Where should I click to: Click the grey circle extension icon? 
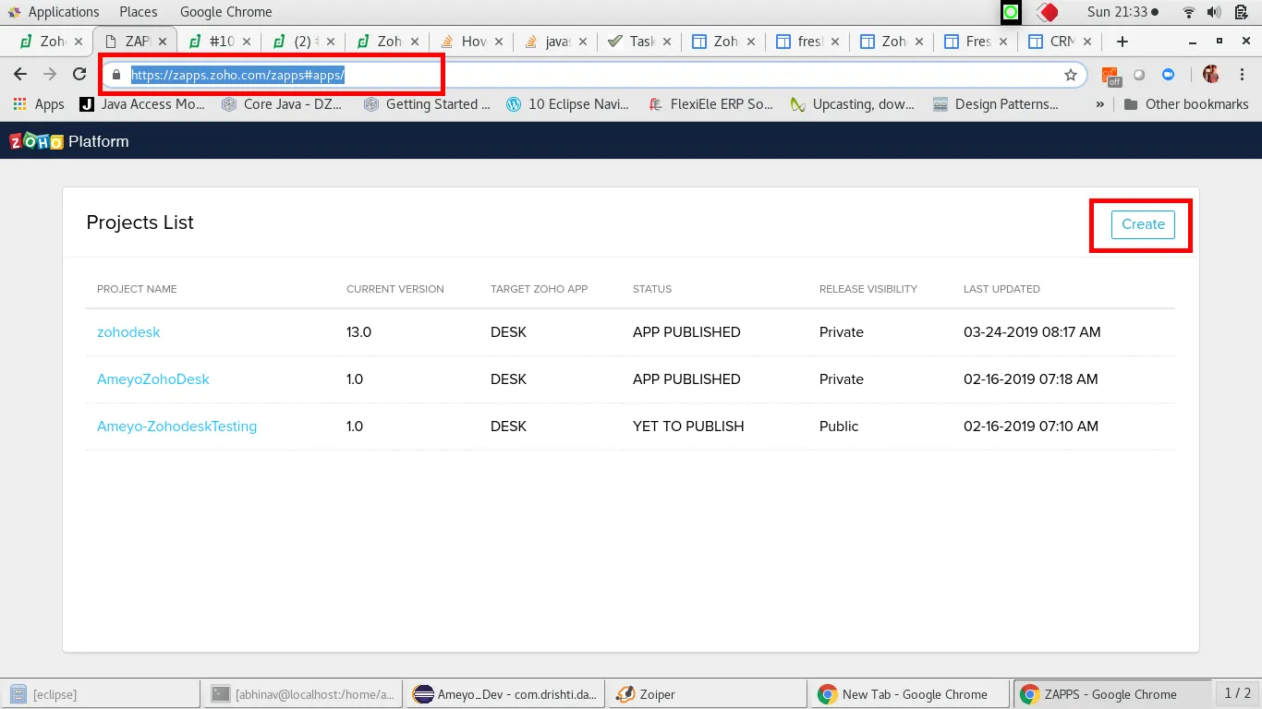(x=1139, y=75)
